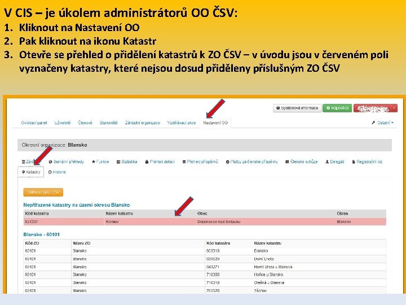The image size is (406, 305).
Task: Click the icon beside Členské schůze
Action: 287,162
